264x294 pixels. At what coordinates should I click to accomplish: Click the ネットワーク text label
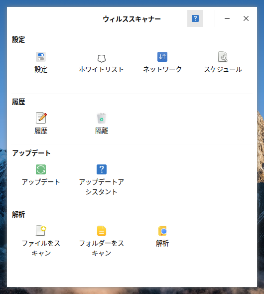(x=162, y=70)
